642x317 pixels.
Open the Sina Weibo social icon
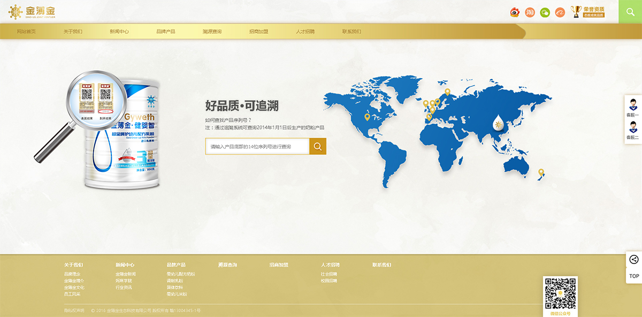tap(515, 12)
